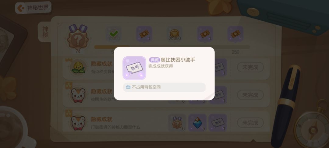329x148 pixels.
Task: Click 未完成 button for 被困住的欧气 achievement
Action: coord(250,95)
